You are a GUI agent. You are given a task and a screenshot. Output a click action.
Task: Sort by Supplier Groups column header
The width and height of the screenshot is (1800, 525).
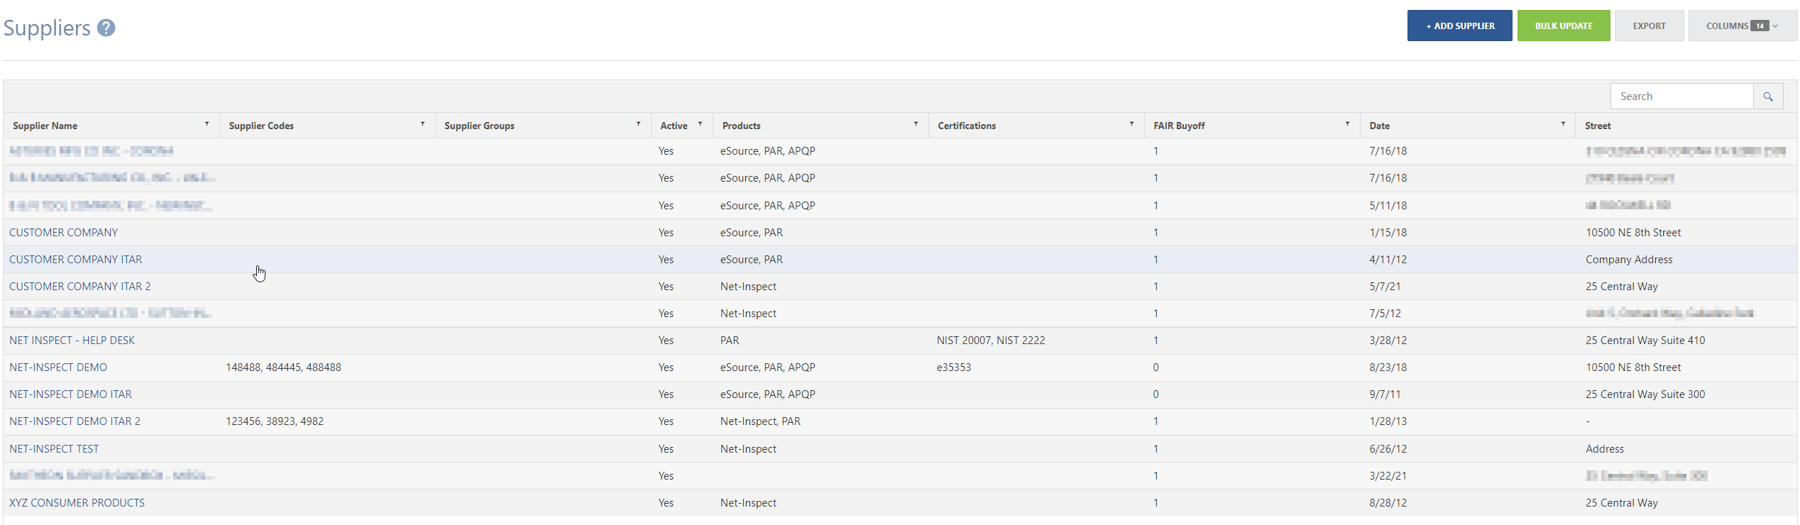pos(479,126)
